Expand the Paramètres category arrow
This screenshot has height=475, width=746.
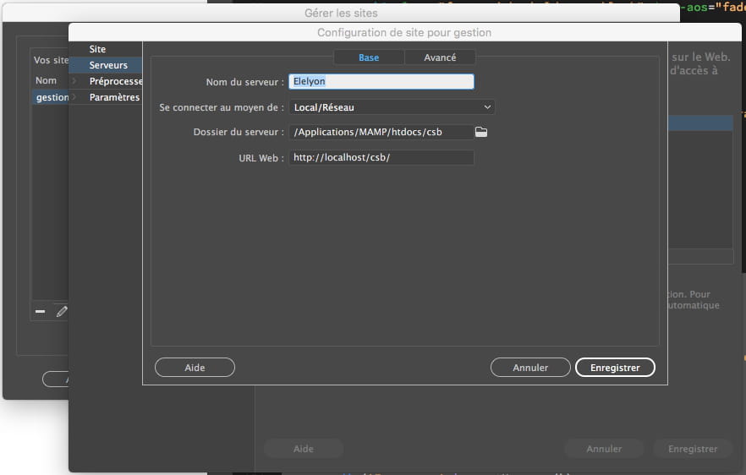pos(74,97)
